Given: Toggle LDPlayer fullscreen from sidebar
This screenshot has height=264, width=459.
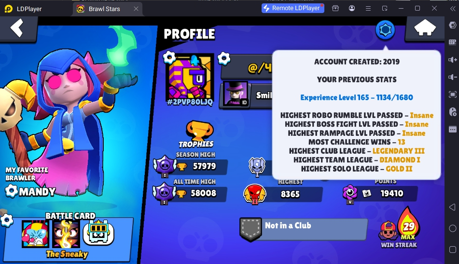Looking at the screenshot, I should tap(453, 94).
